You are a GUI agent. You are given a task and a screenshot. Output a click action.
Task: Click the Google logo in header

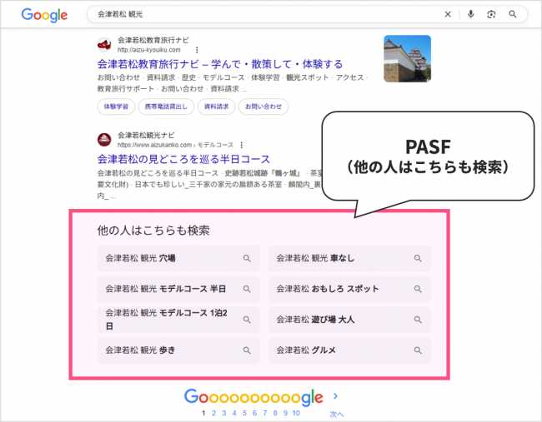(44, 15)
